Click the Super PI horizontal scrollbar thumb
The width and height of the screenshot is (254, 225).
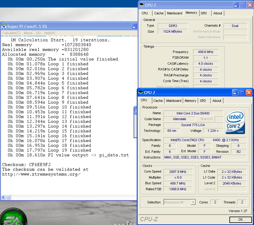8,197
